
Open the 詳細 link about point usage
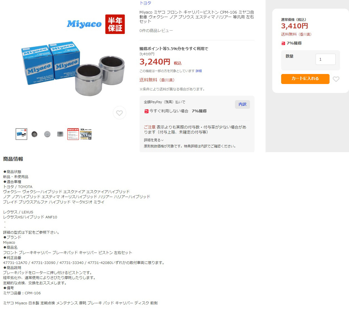(199, 71)
